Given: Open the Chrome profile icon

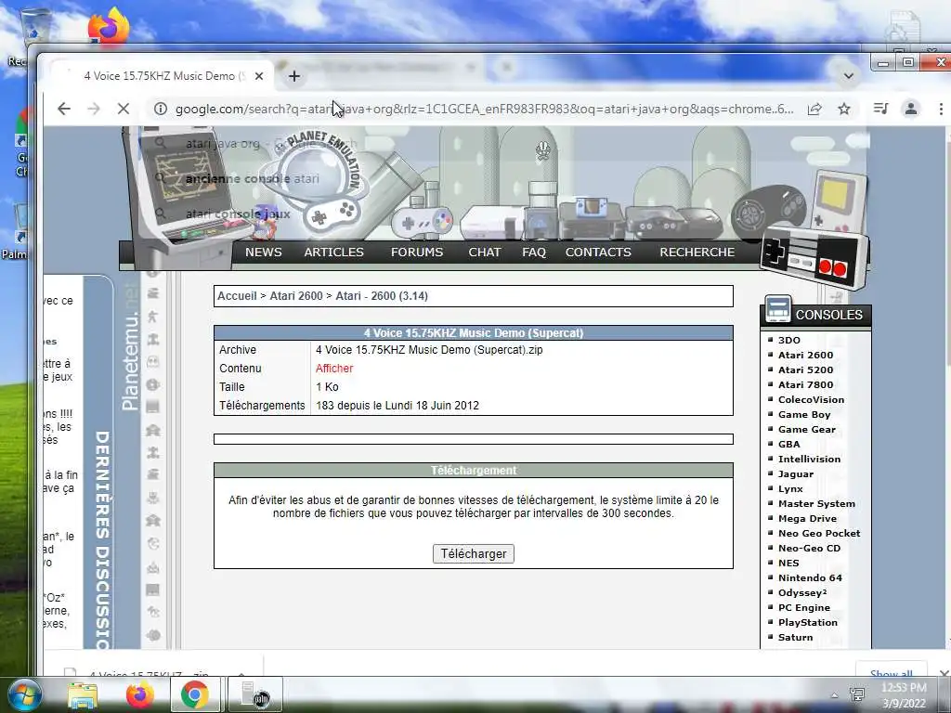Looking at the screenshot, I should pos(910,110).
